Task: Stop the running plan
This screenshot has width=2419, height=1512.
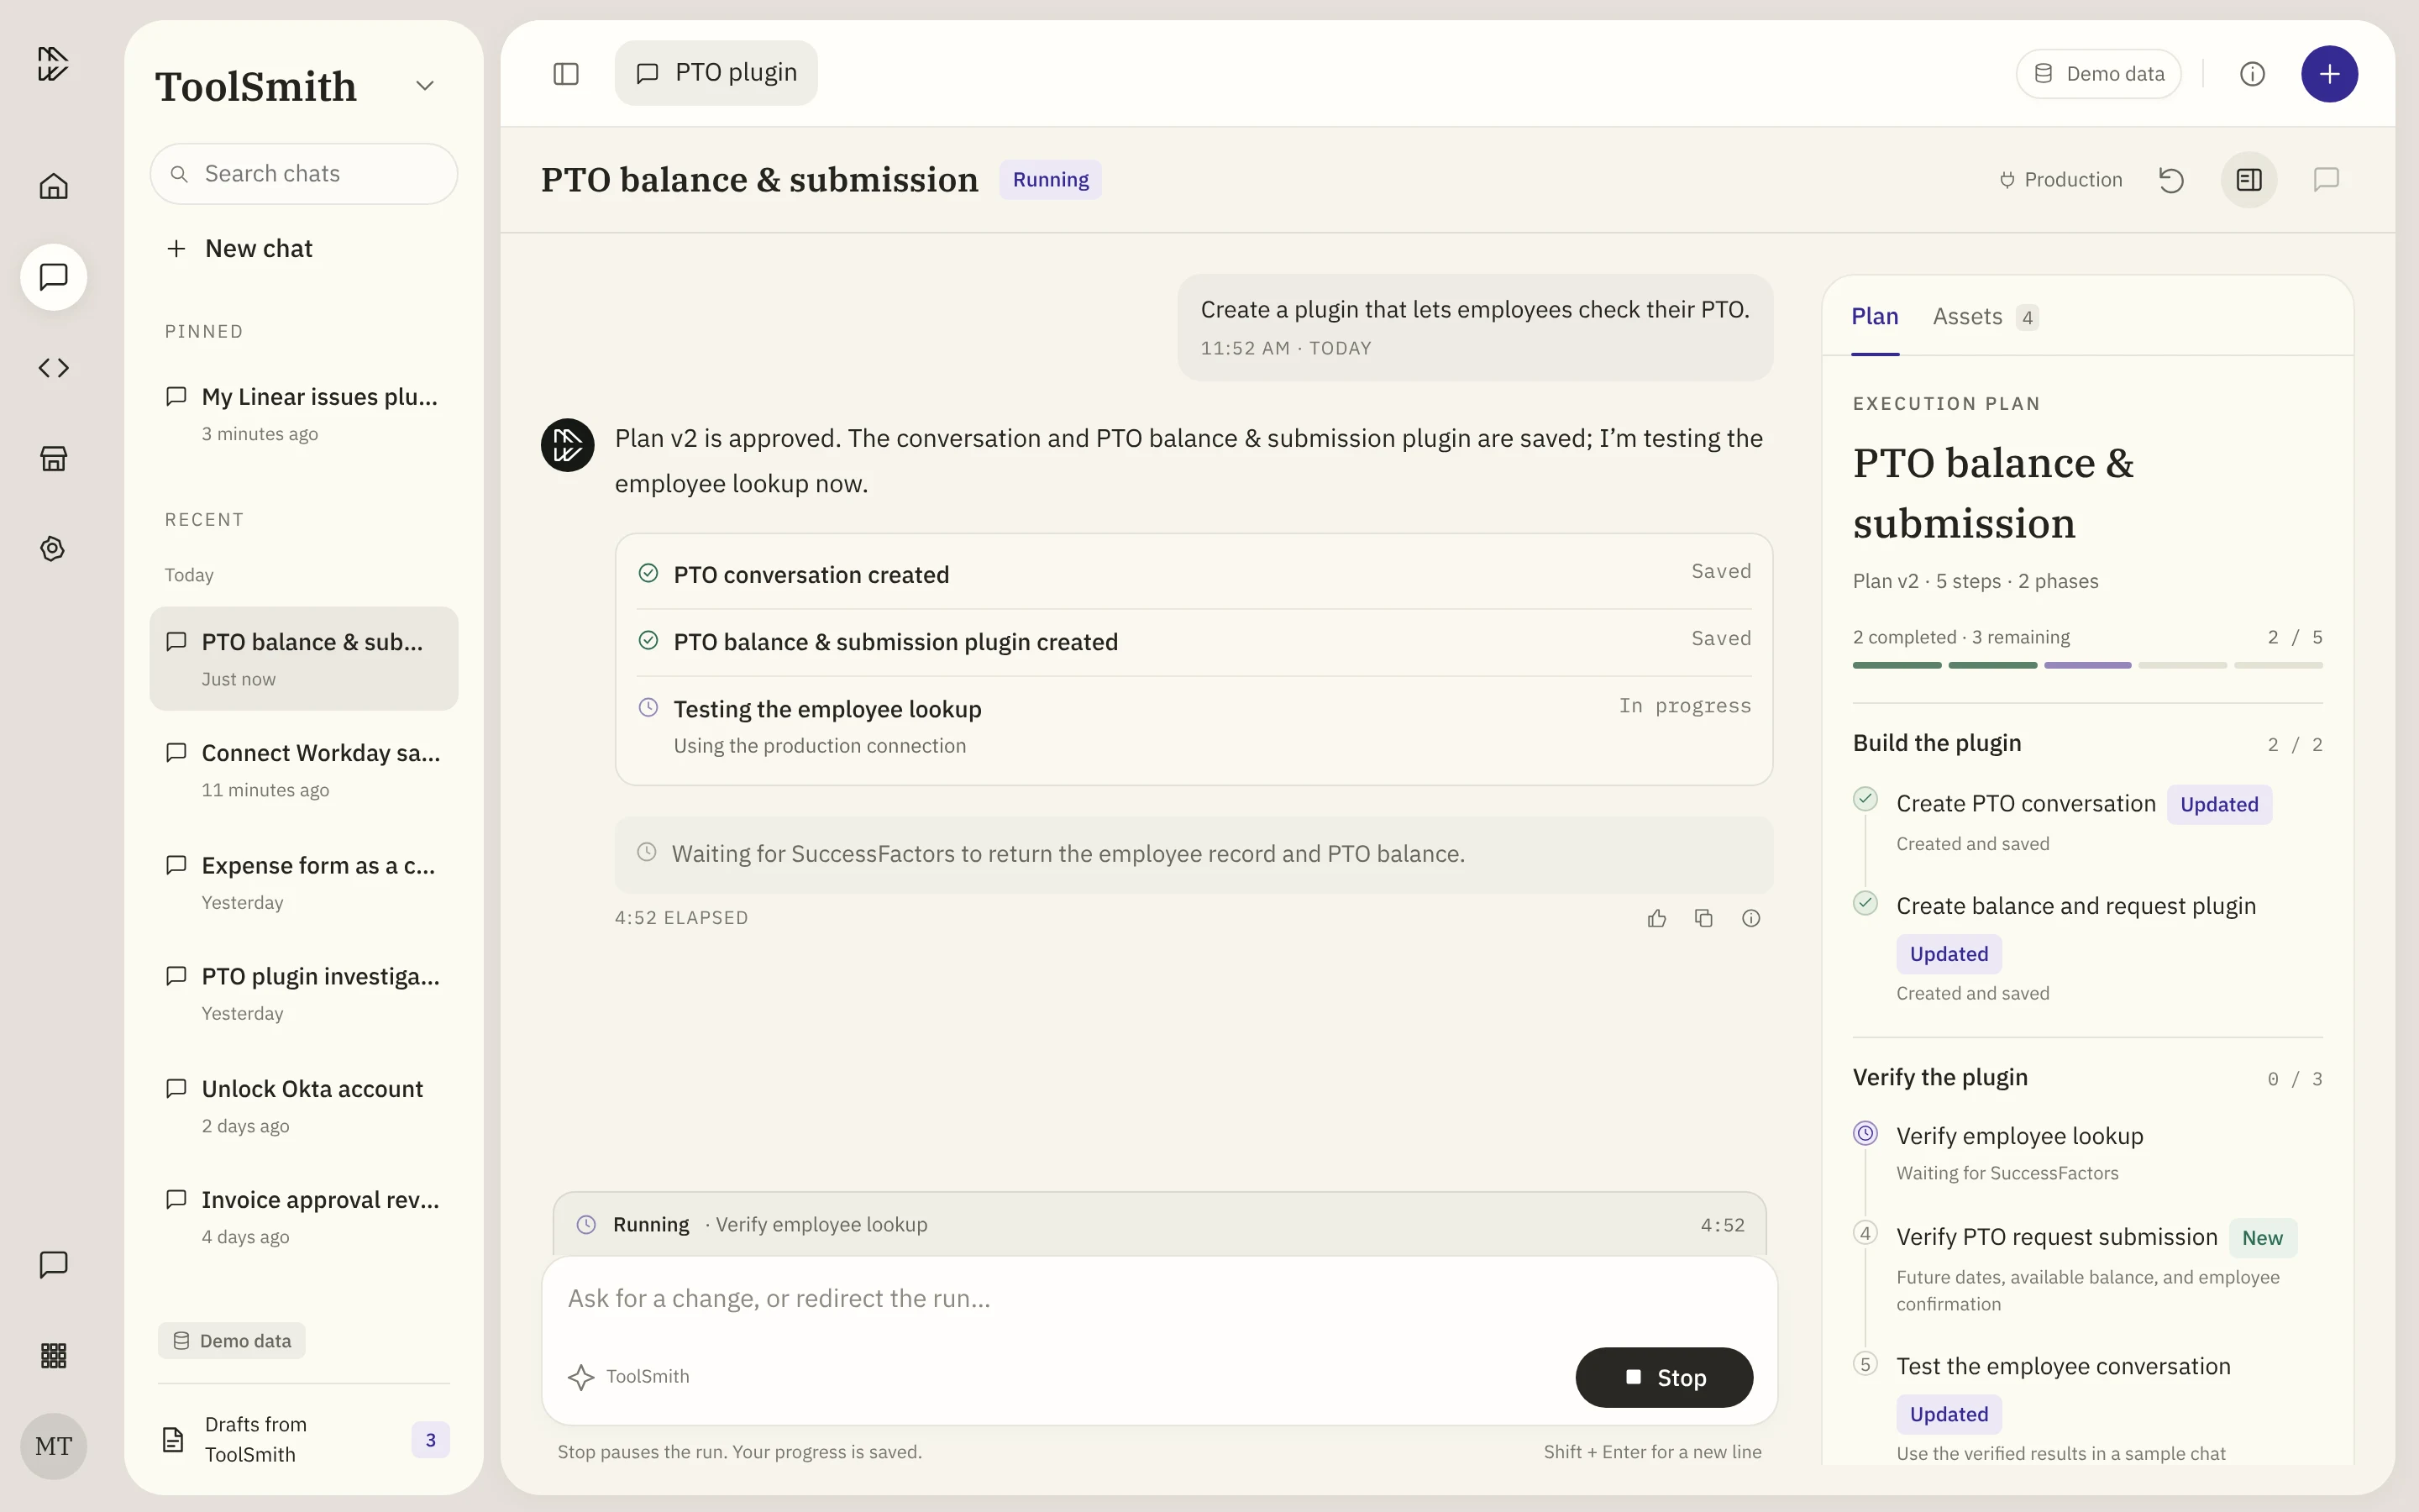Action: tap(1663, 1378)
